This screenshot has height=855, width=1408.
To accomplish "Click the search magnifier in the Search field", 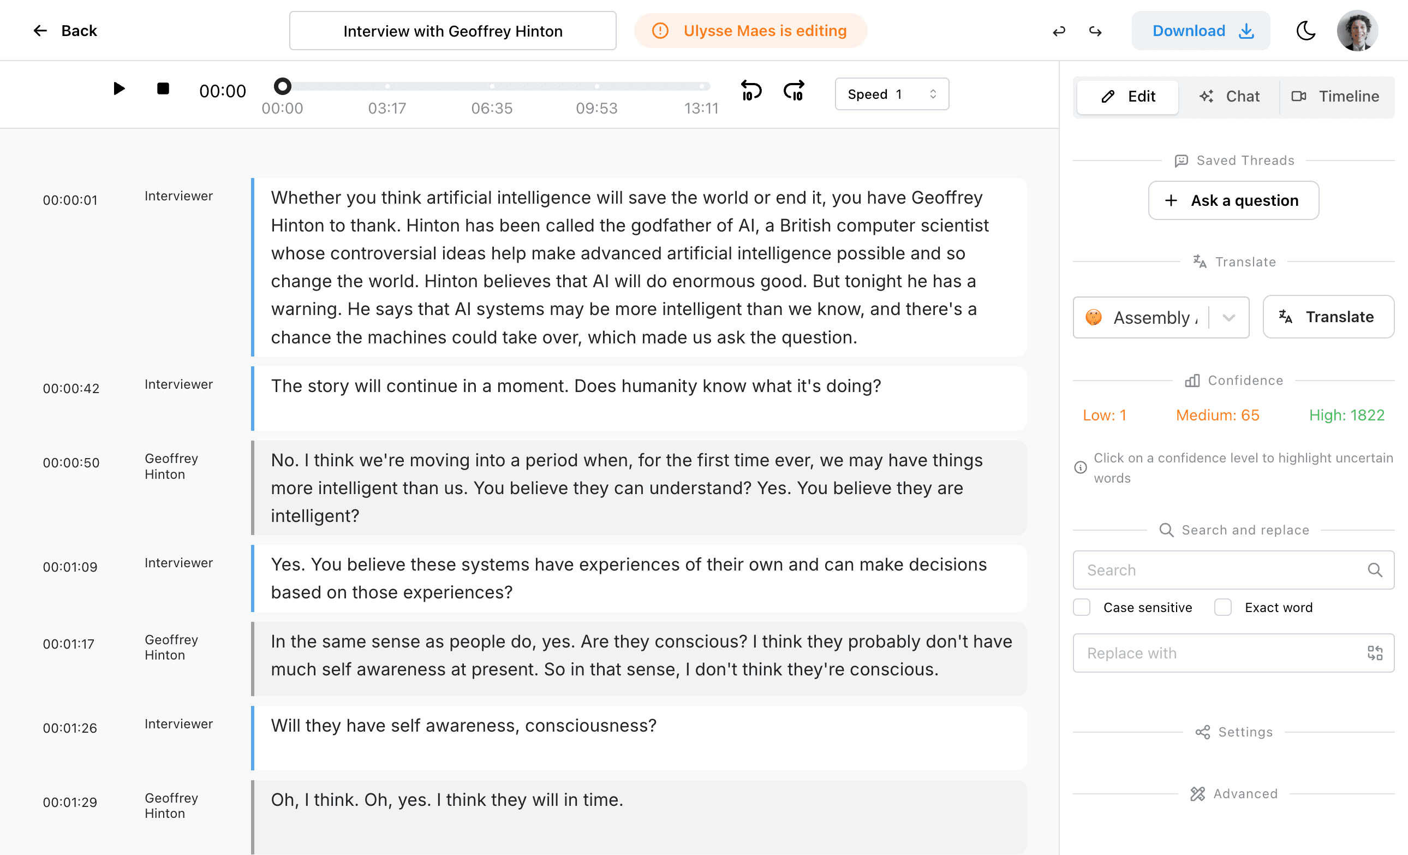I will (1374, 570).
